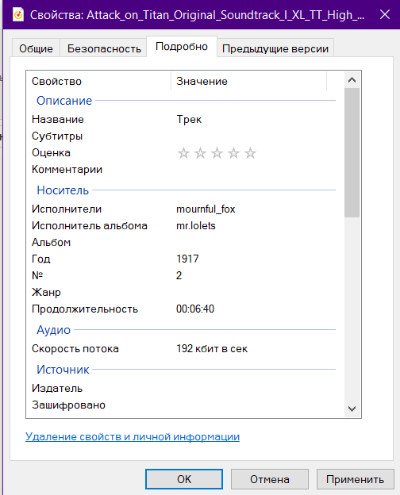This screenshot has height=495, width=400.
Task: Click the scrollbar thumb in property list
Action: (x=352, y=153)
